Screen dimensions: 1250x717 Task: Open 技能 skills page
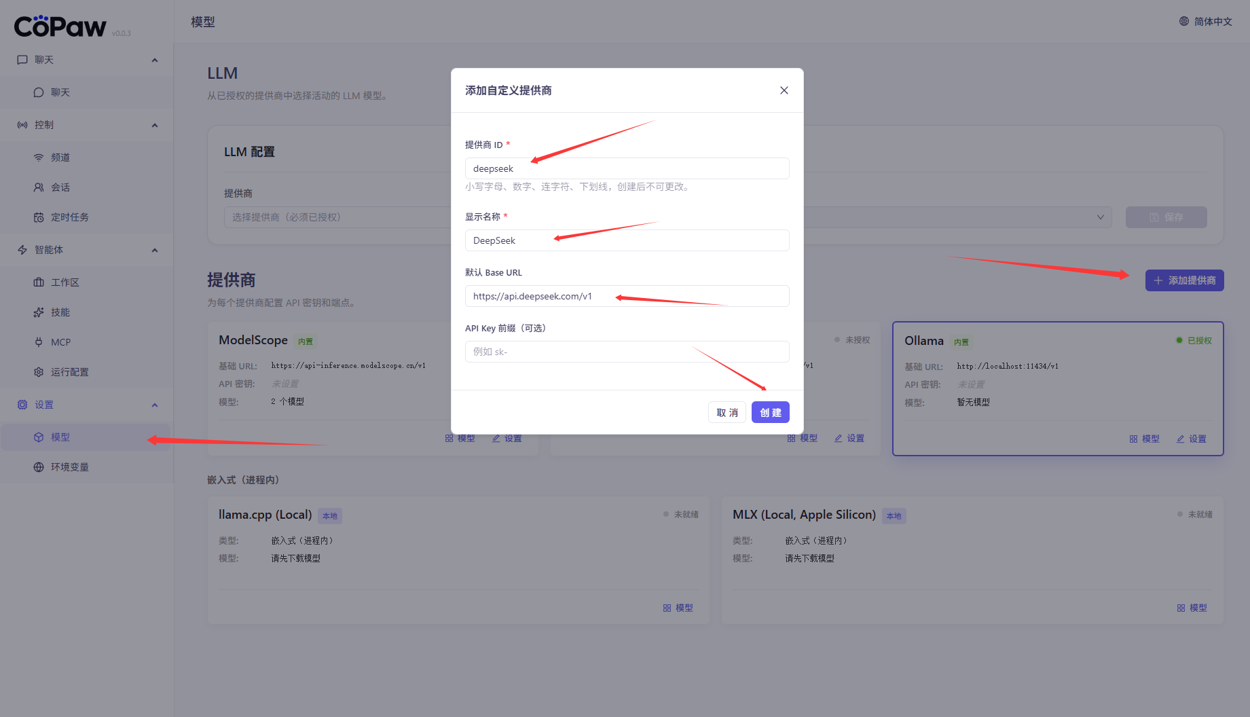60,312
